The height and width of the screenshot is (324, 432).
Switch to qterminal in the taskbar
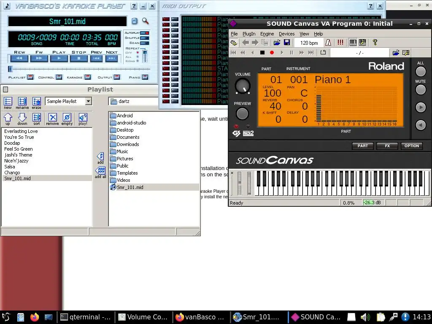tap(85, 317)
